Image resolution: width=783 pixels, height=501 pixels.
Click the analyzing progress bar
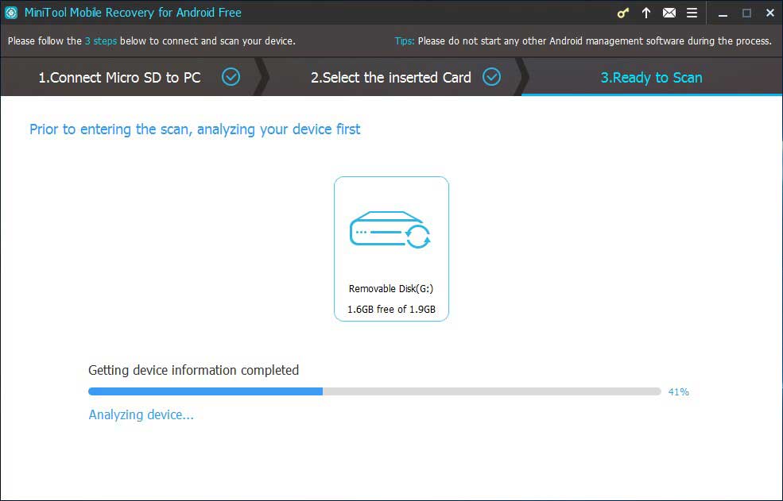[374, 391]
